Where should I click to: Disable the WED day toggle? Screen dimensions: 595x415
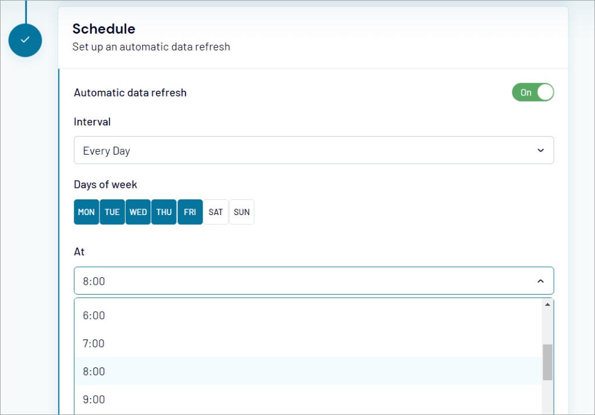tap(138, 212)
